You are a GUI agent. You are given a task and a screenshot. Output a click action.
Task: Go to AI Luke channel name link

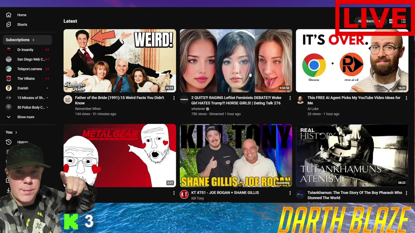(x=313, y=109)
